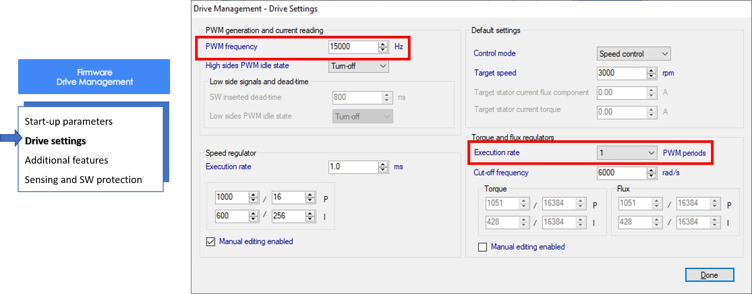Image resolution: width=752 pixels, height=294 pixels.
Task: Adjust spinner of Flux P divisor 16384
Action: click(x=715, y=203)
